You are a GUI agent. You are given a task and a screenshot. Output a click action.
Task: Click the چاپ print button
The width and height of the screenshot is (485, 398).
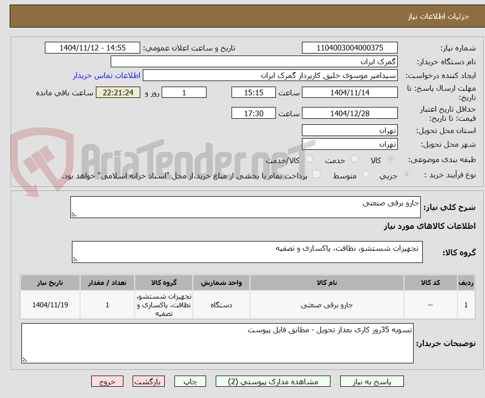(190, 381)
